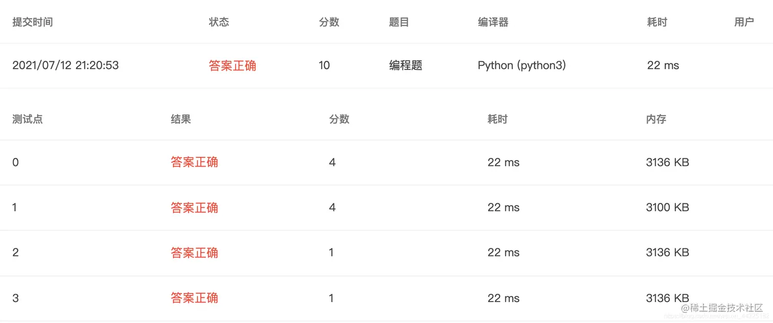Click the 提交时间 column header
773x323 pixels.
33,22
